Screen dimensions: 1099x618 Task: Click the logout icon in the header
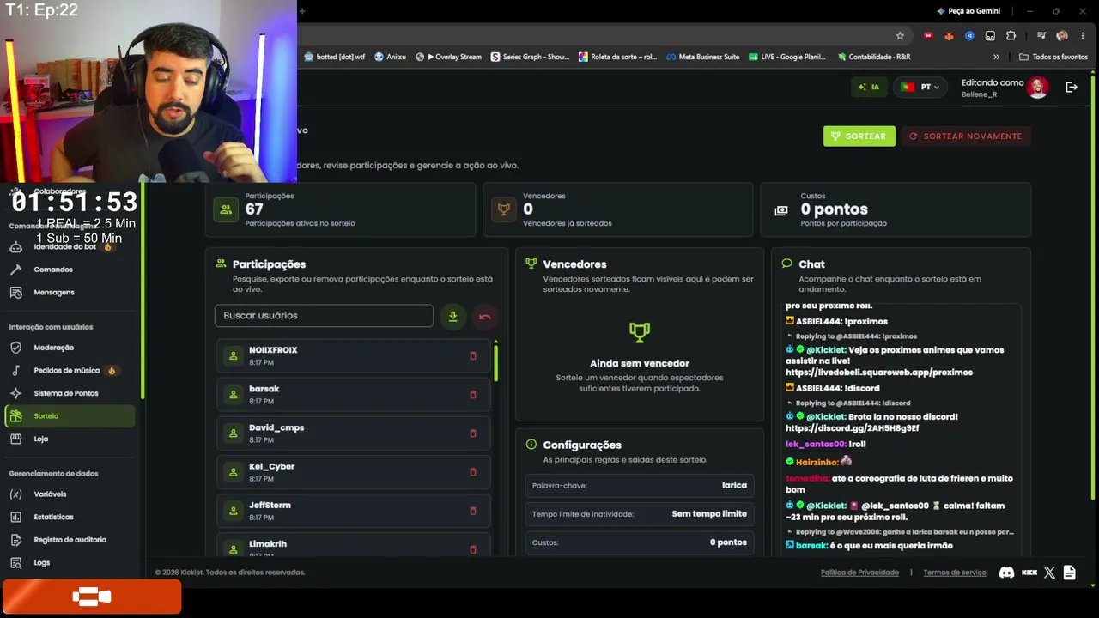[x=1072, y=87]
